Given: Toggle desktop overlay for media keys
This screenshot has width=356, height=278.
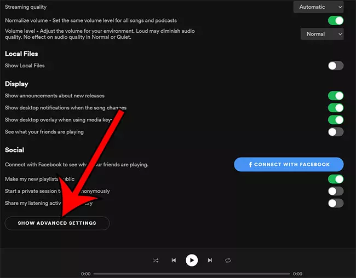Looking at the screenshot, I should 335,120.
